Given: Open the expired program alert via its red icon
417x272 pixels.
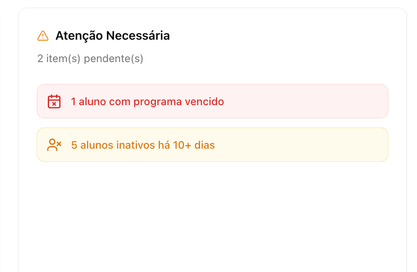Looking at the screenshot, I should click(54, 102).
